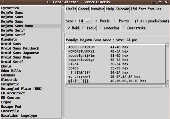Maximize the FE Font Selector window
The height and width of the screenshot is (119, 170).
click(160, 2)
